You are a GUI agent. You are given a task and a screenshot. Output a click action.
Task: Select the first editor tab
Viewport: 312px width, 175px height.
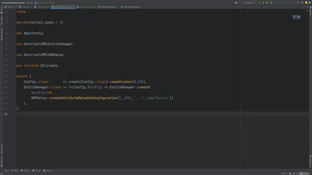tap(10, 7)
